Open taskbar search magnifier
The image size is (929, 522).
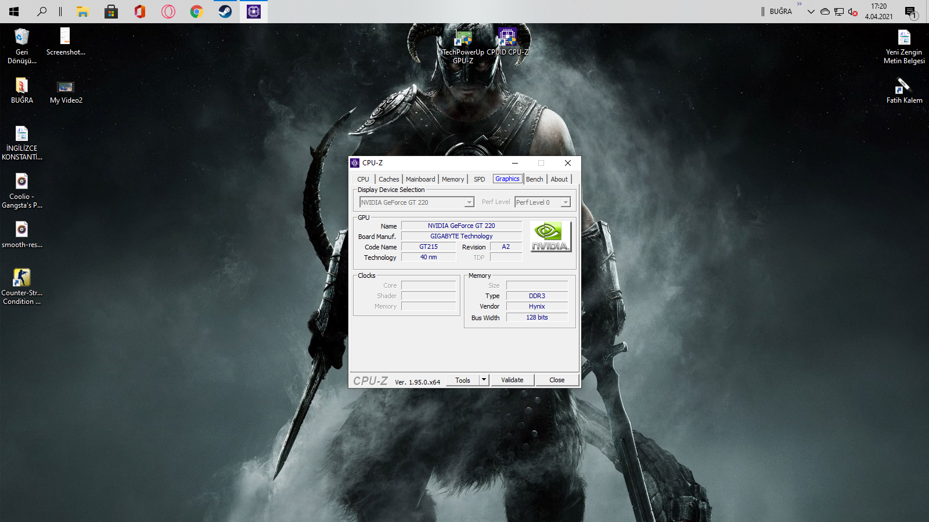(x=42, y=12)
